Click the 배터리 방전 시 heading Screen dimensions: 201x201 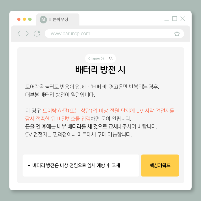[x=100, y=70]
